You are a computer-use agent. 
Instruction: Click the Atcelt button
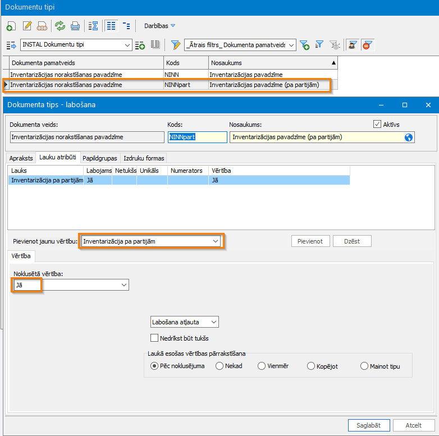click(414, 425)
